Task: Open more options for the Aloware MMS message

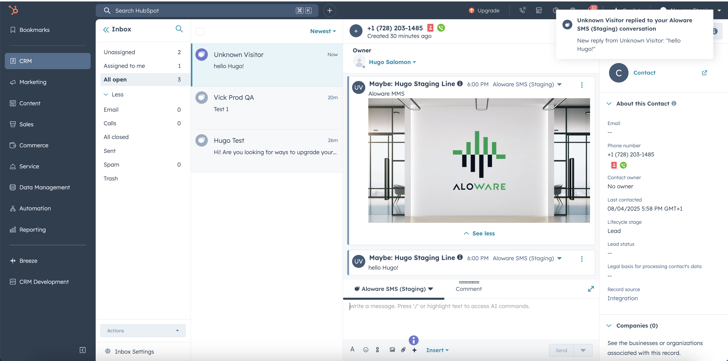Action: (x=582, y=85)
